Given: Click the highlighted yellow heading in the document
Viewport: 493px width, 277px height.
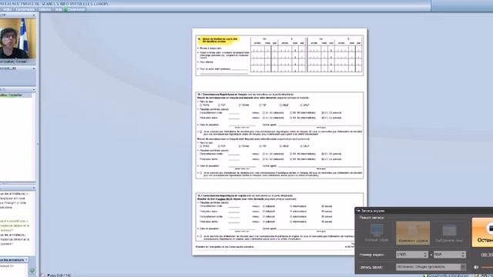Looking at the screenshot, I should (x=219, y=40).
